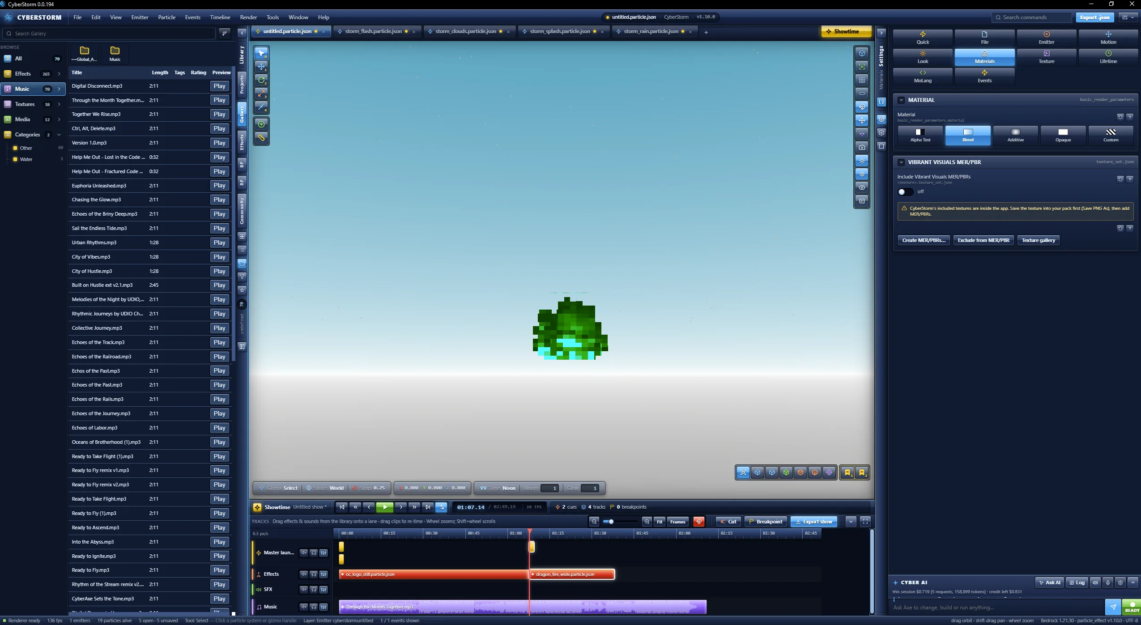Click the green add-emitter plus icon
Screen dimensions: 1141x625
coord(261,124)
